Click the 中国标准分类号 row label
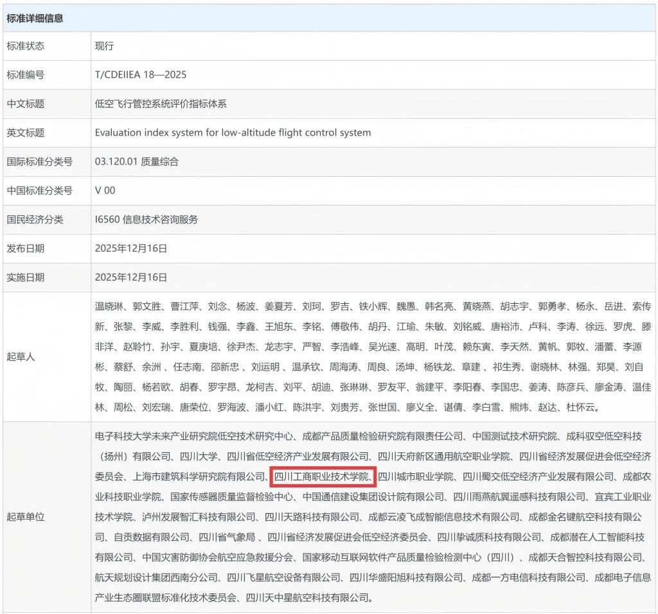 tap(39, 191)
